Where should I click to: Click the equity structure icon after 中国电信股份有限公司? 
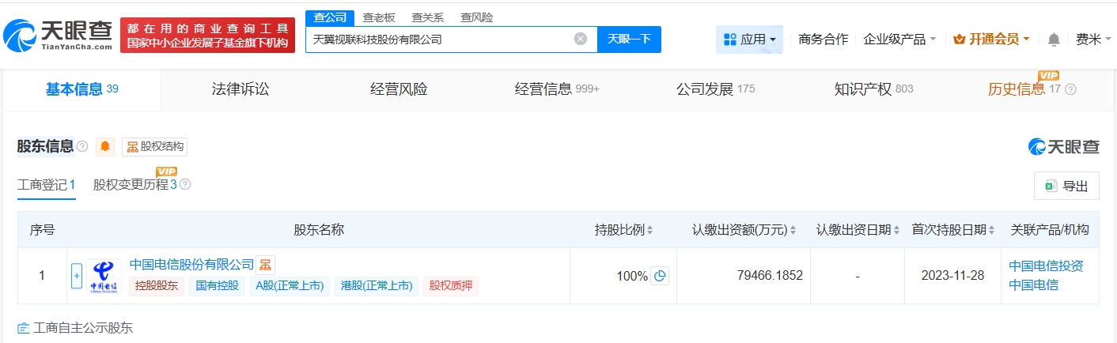266,265
